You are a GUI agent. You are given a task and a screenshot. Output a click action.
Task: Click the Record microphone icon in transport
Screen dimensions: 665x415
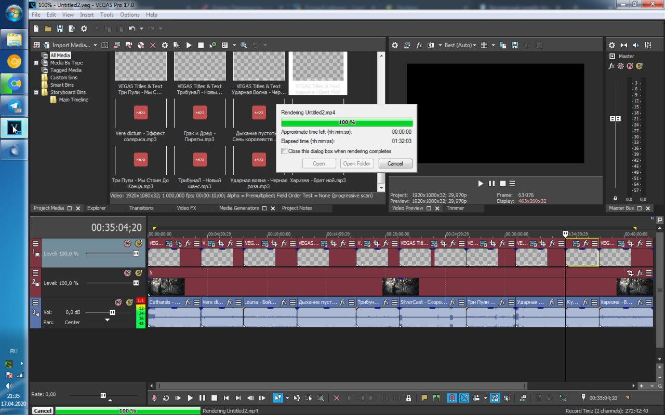[x=154, y=398]
